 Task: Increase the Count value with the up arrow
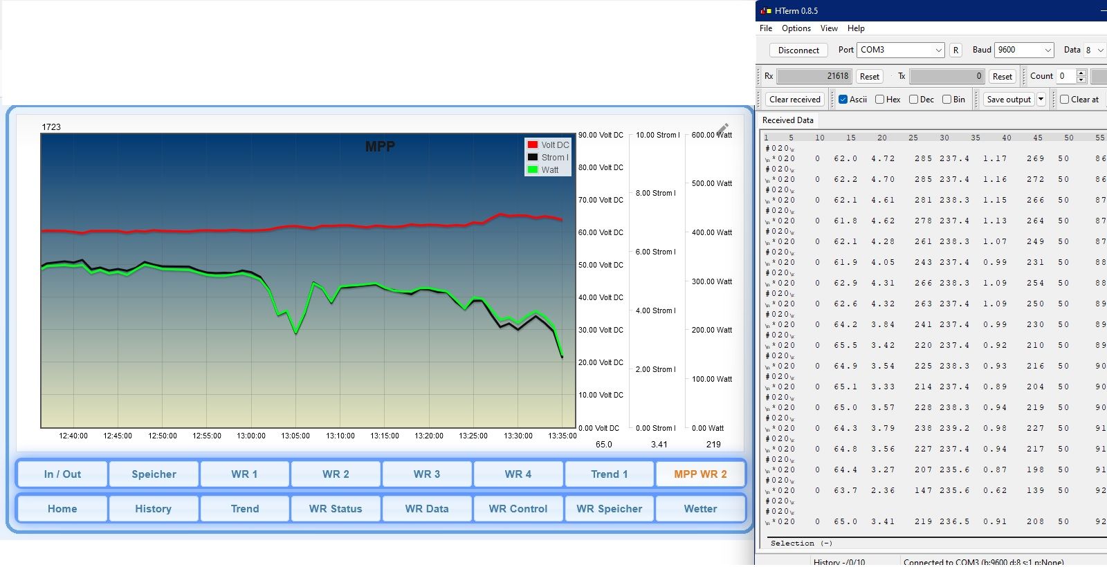[x=1081, y=73]
